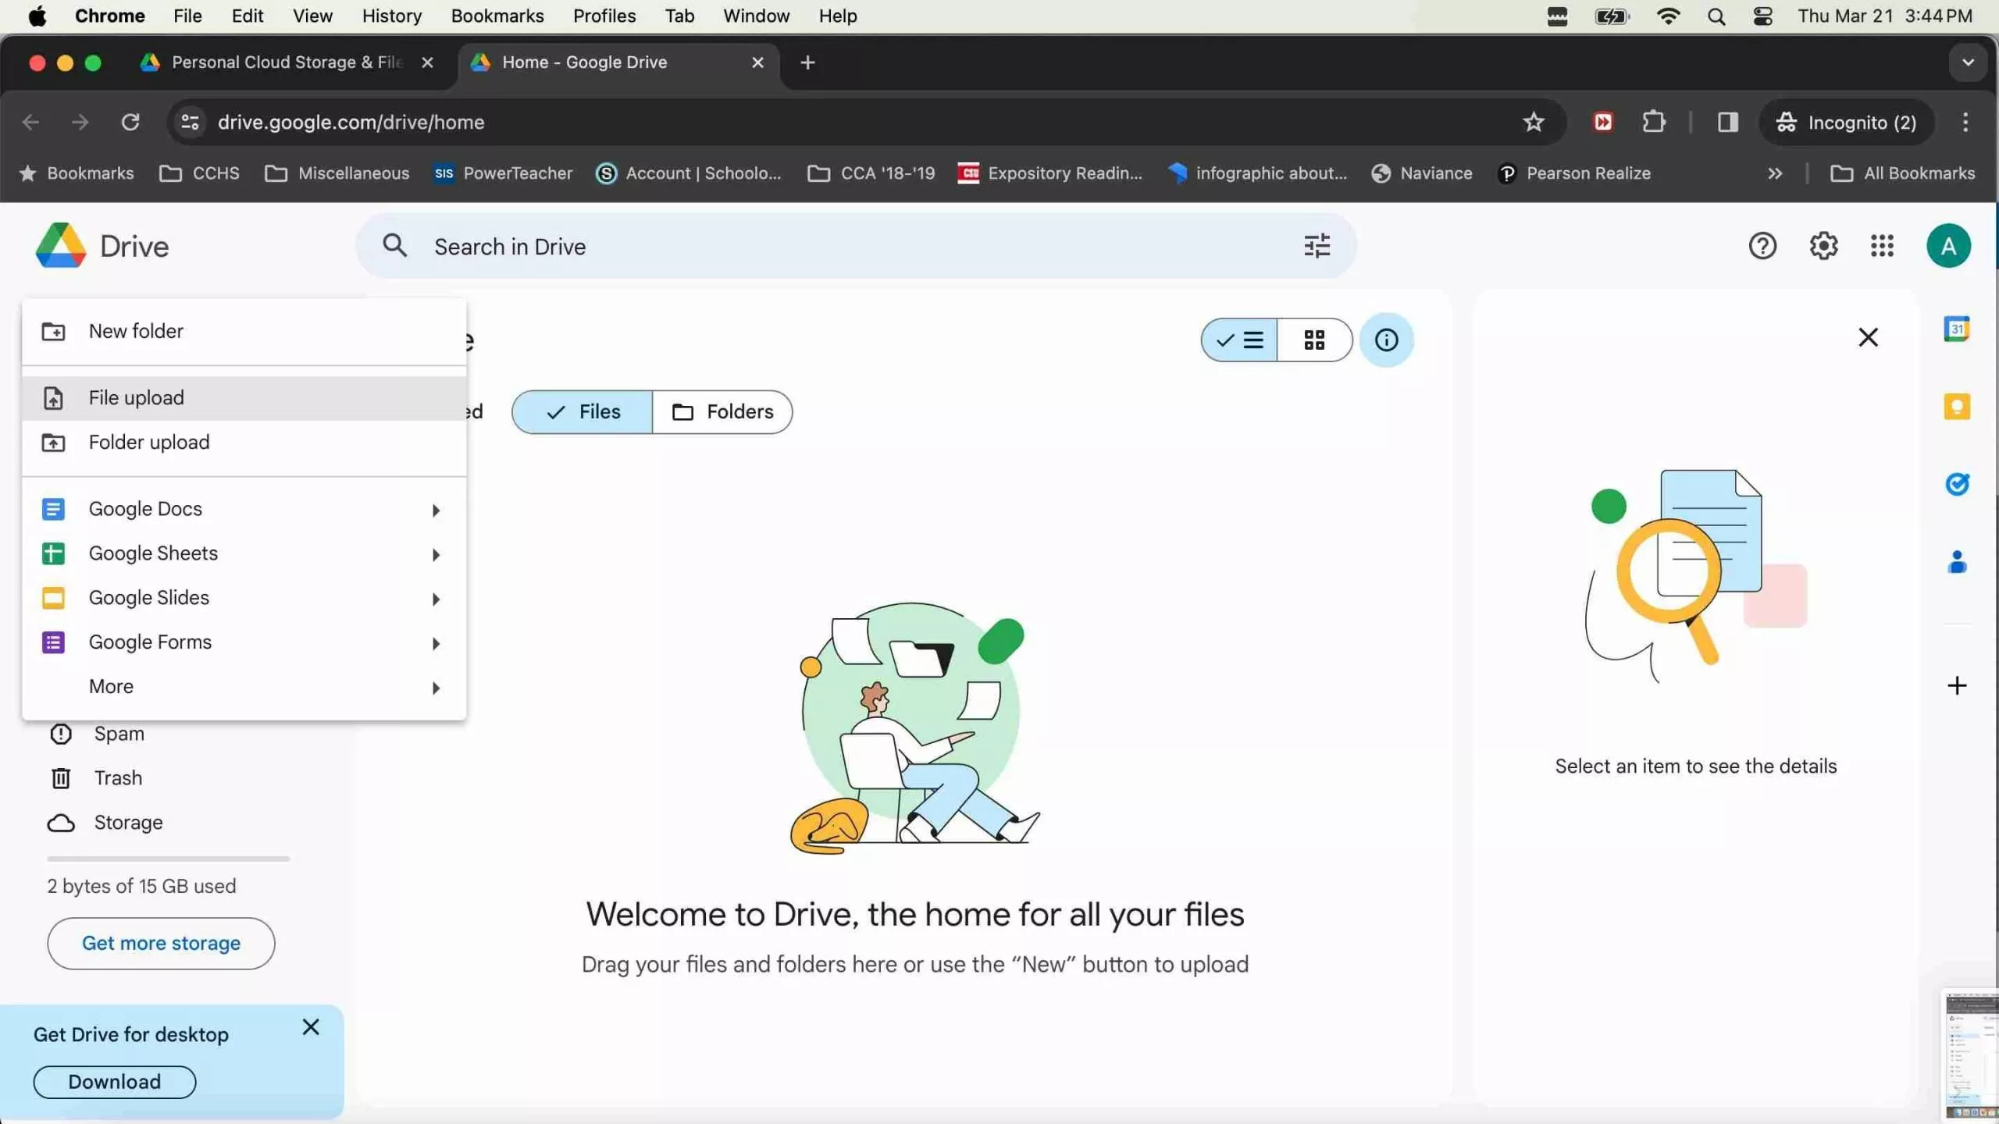This screenshot has width=1999, height=1124.
Task: Open Drive settings via the gear icon
Action: click(x=1824, y=246)
